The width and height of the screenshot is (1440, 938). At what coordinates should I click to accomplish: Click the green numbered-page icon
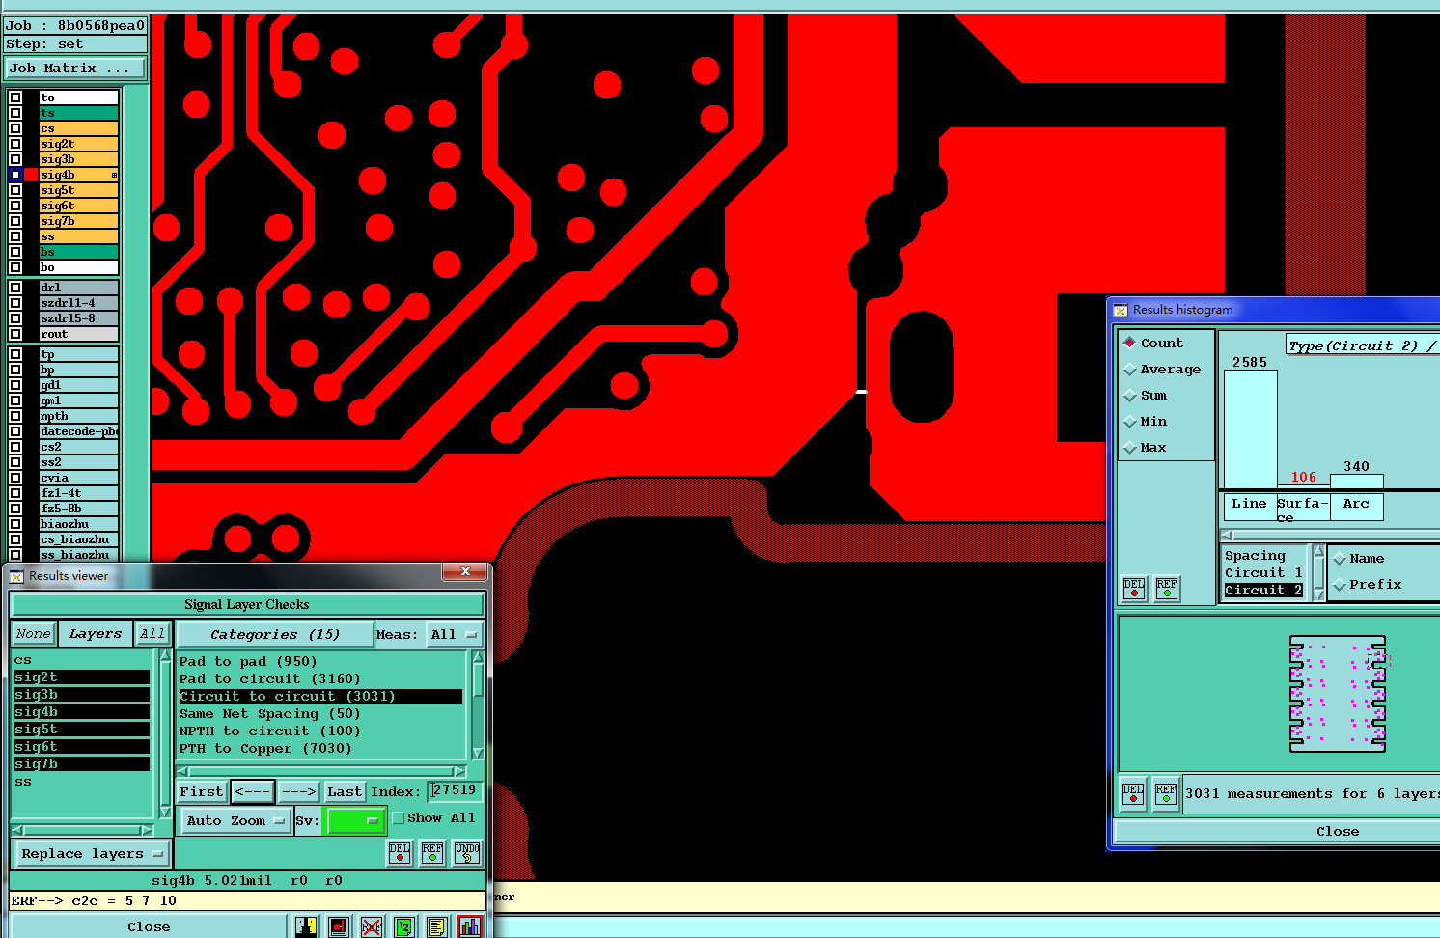(x=404, y=926)
